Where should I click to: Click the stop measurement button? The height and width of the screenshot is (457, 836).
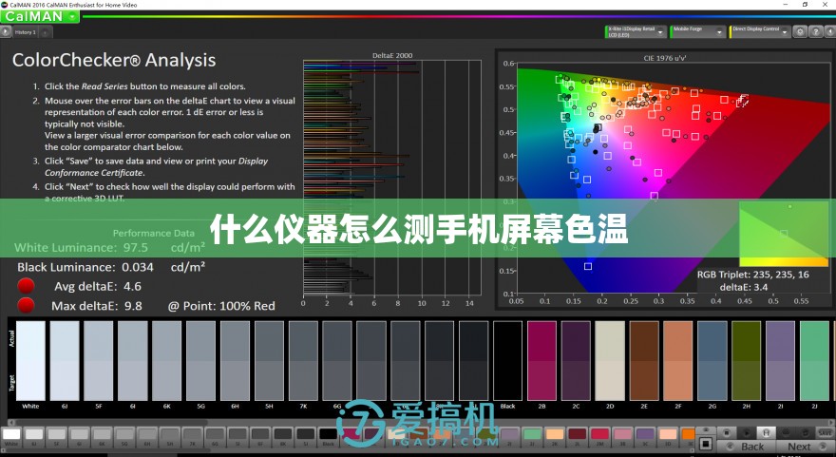(726, 432)
